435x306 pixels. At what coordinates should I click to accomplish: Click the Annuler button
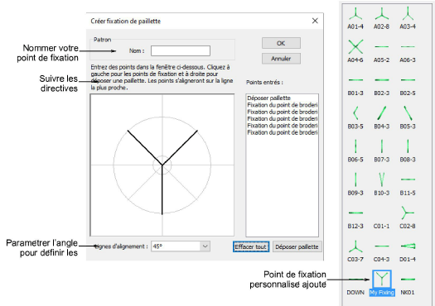[281, 59]
